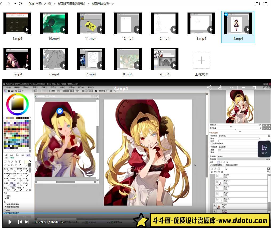This screenshot has height=228, width=271.
Task: Expand the chevron after 我的网盘
Action: tap(45, 4)
